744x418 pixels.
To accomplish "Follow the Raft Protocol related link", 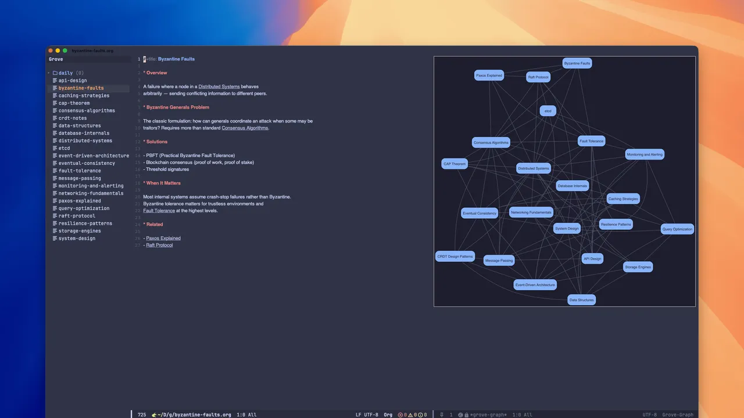I will point(159,245).
